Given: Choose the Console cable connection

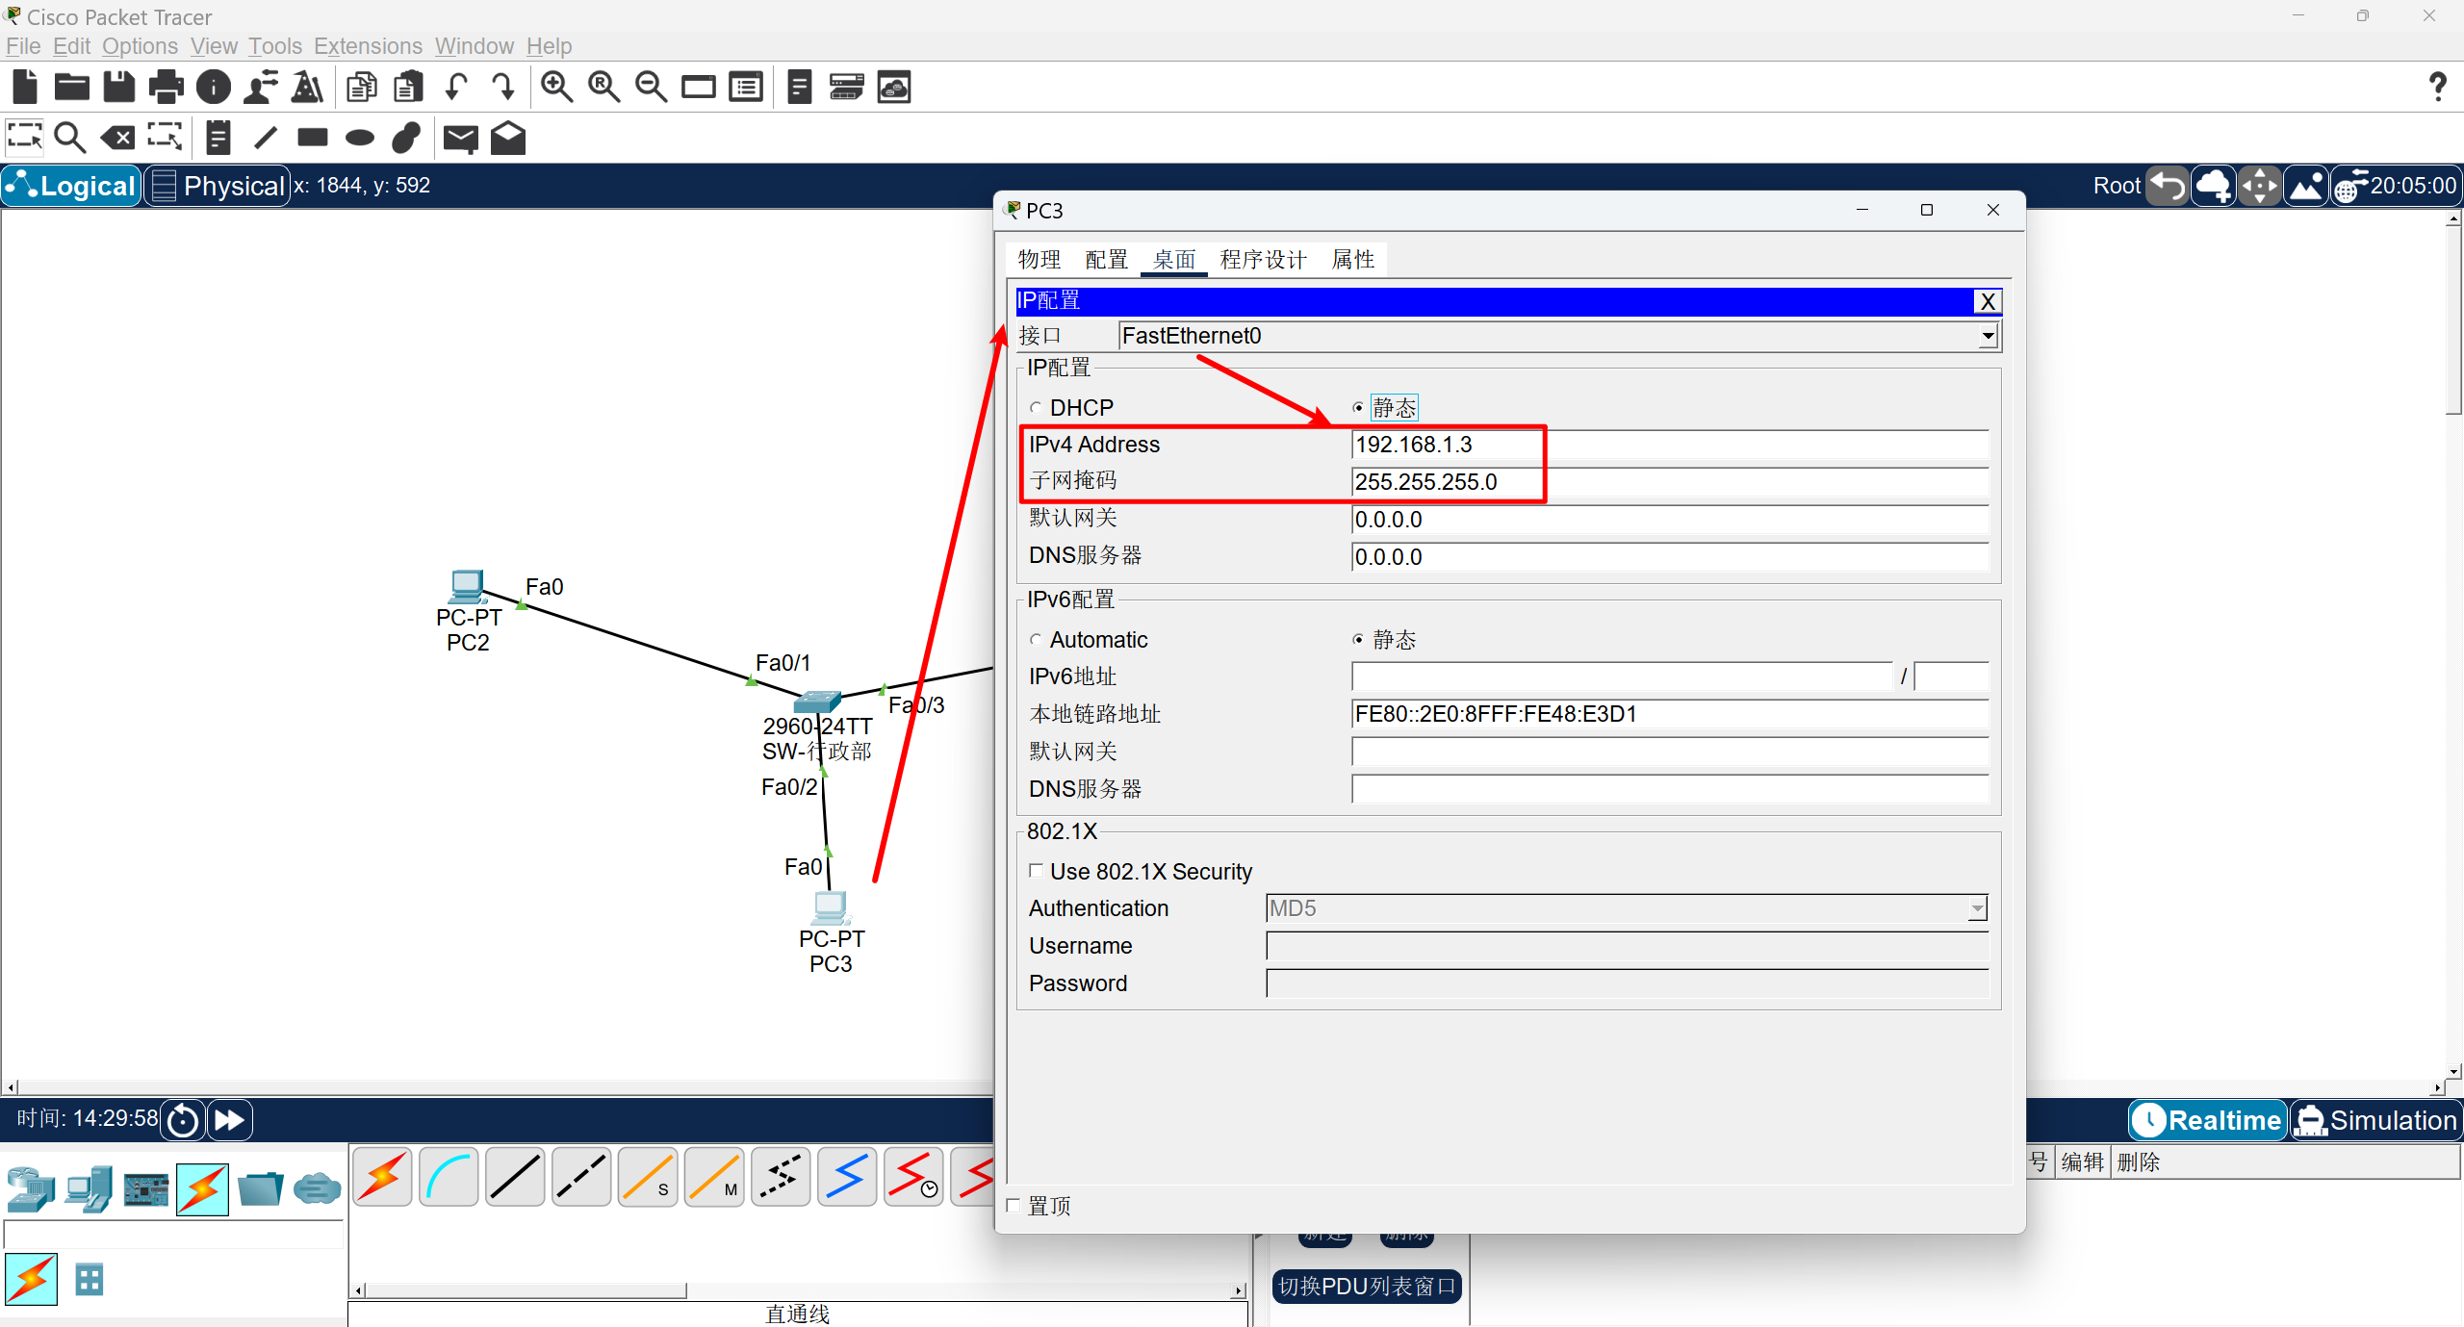Looking at the screenshot, I should [449, 1177].
